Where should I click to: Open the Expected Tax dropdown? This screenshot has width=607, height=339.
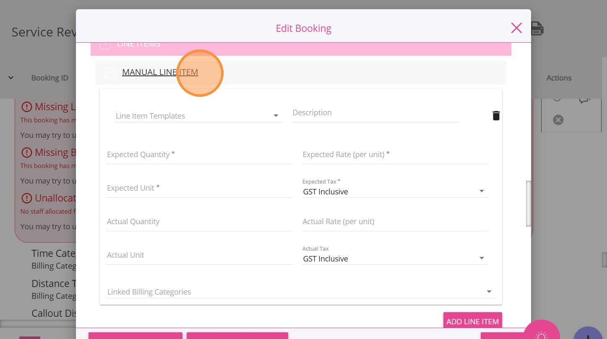394,192
